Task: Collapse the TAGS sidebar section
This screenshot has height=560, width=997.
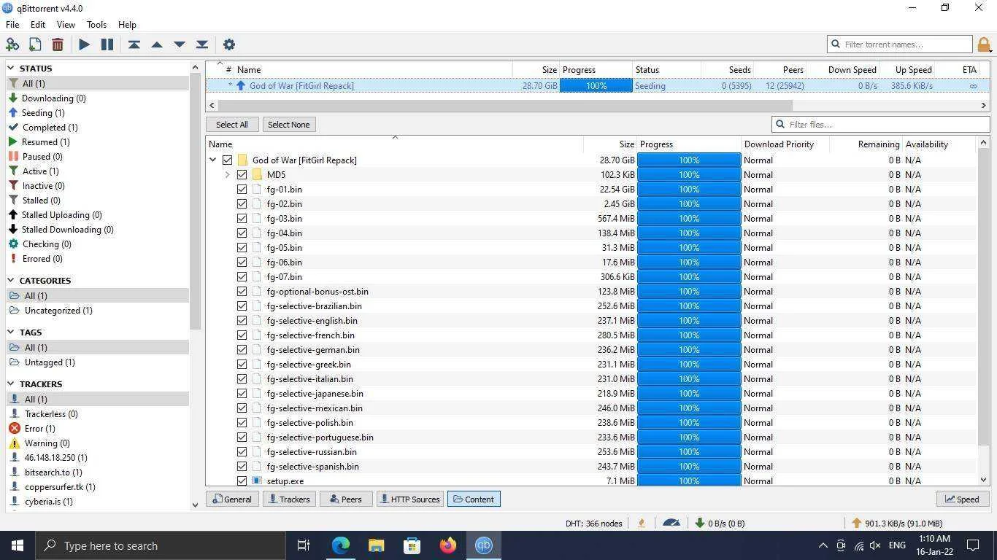Action: (x=11, y=332)
